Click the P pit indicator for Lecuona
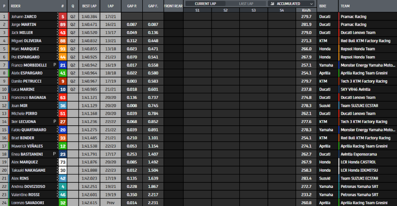 pos(55,122)
